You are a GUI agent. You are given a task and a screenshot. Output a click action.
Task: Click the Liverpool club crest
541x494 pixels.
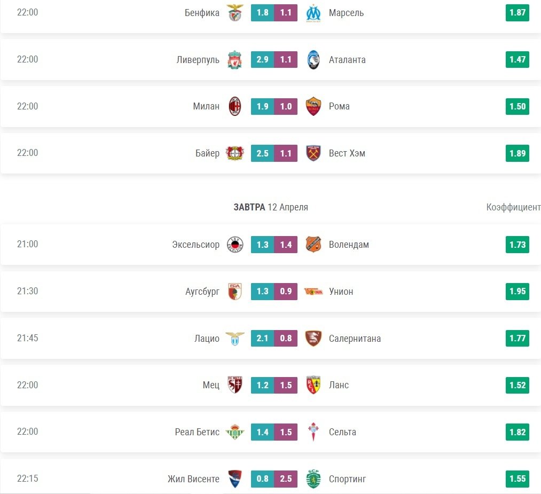click(x=234, y=60)
